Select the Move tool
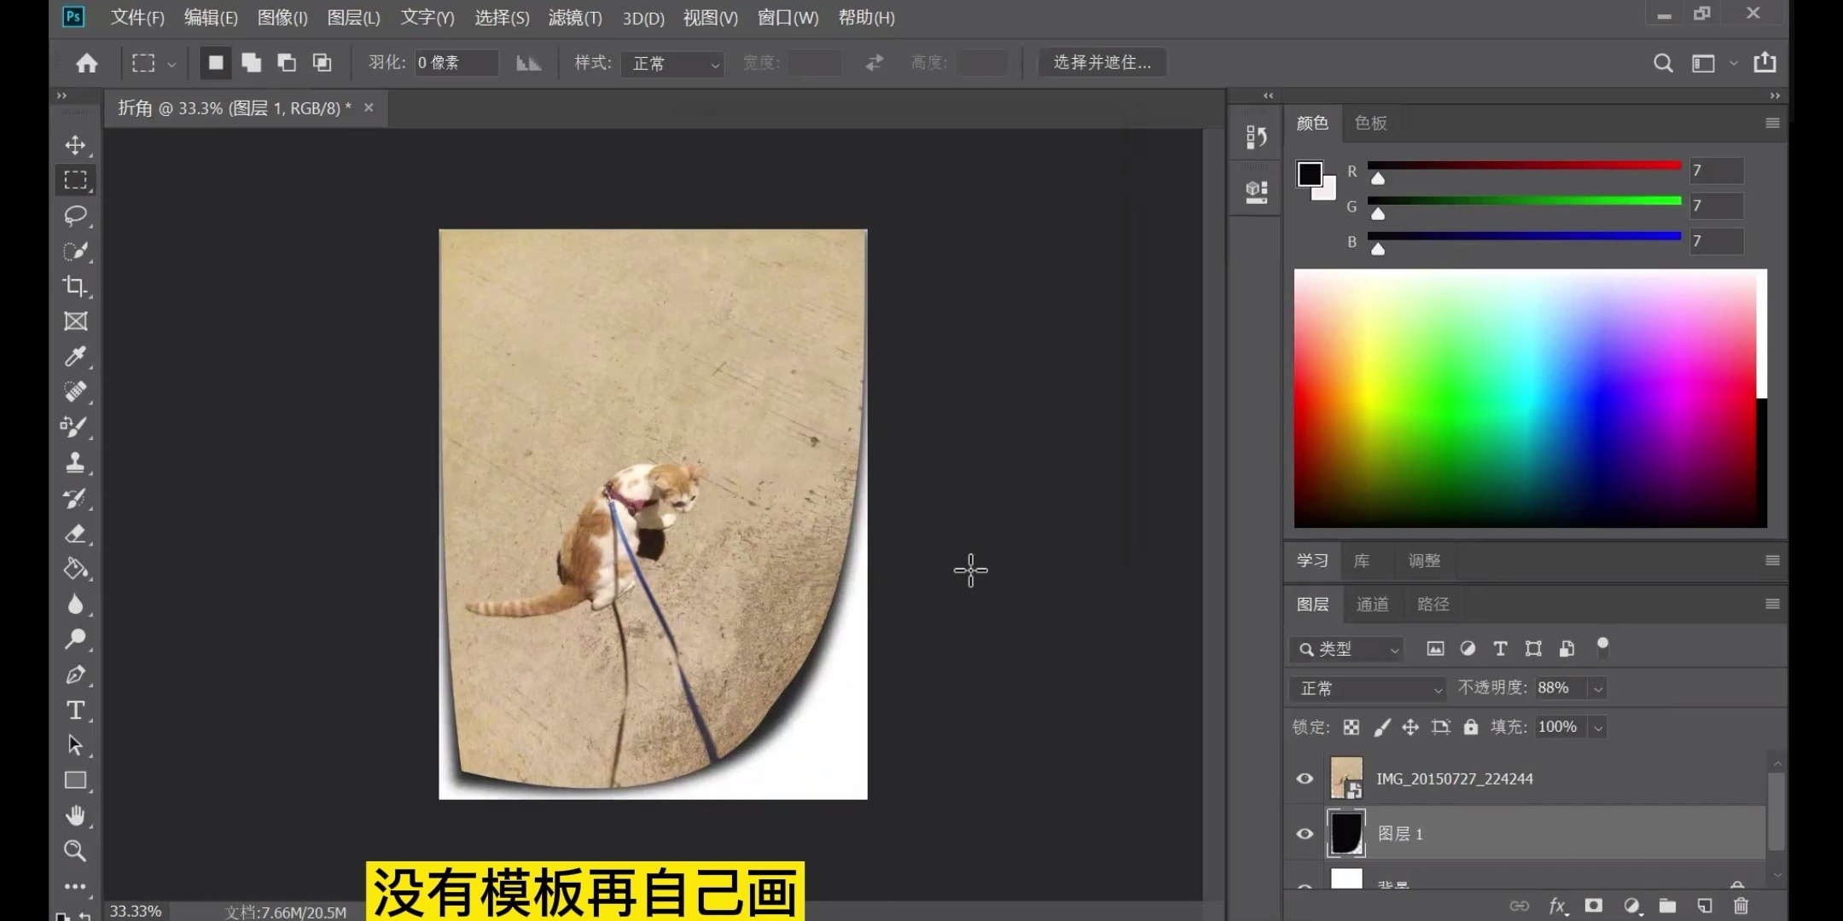1843x921 pixels. coord(75,145)
